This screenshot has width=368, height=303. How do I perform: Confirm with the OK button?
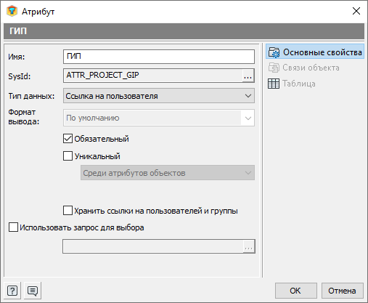295,291
